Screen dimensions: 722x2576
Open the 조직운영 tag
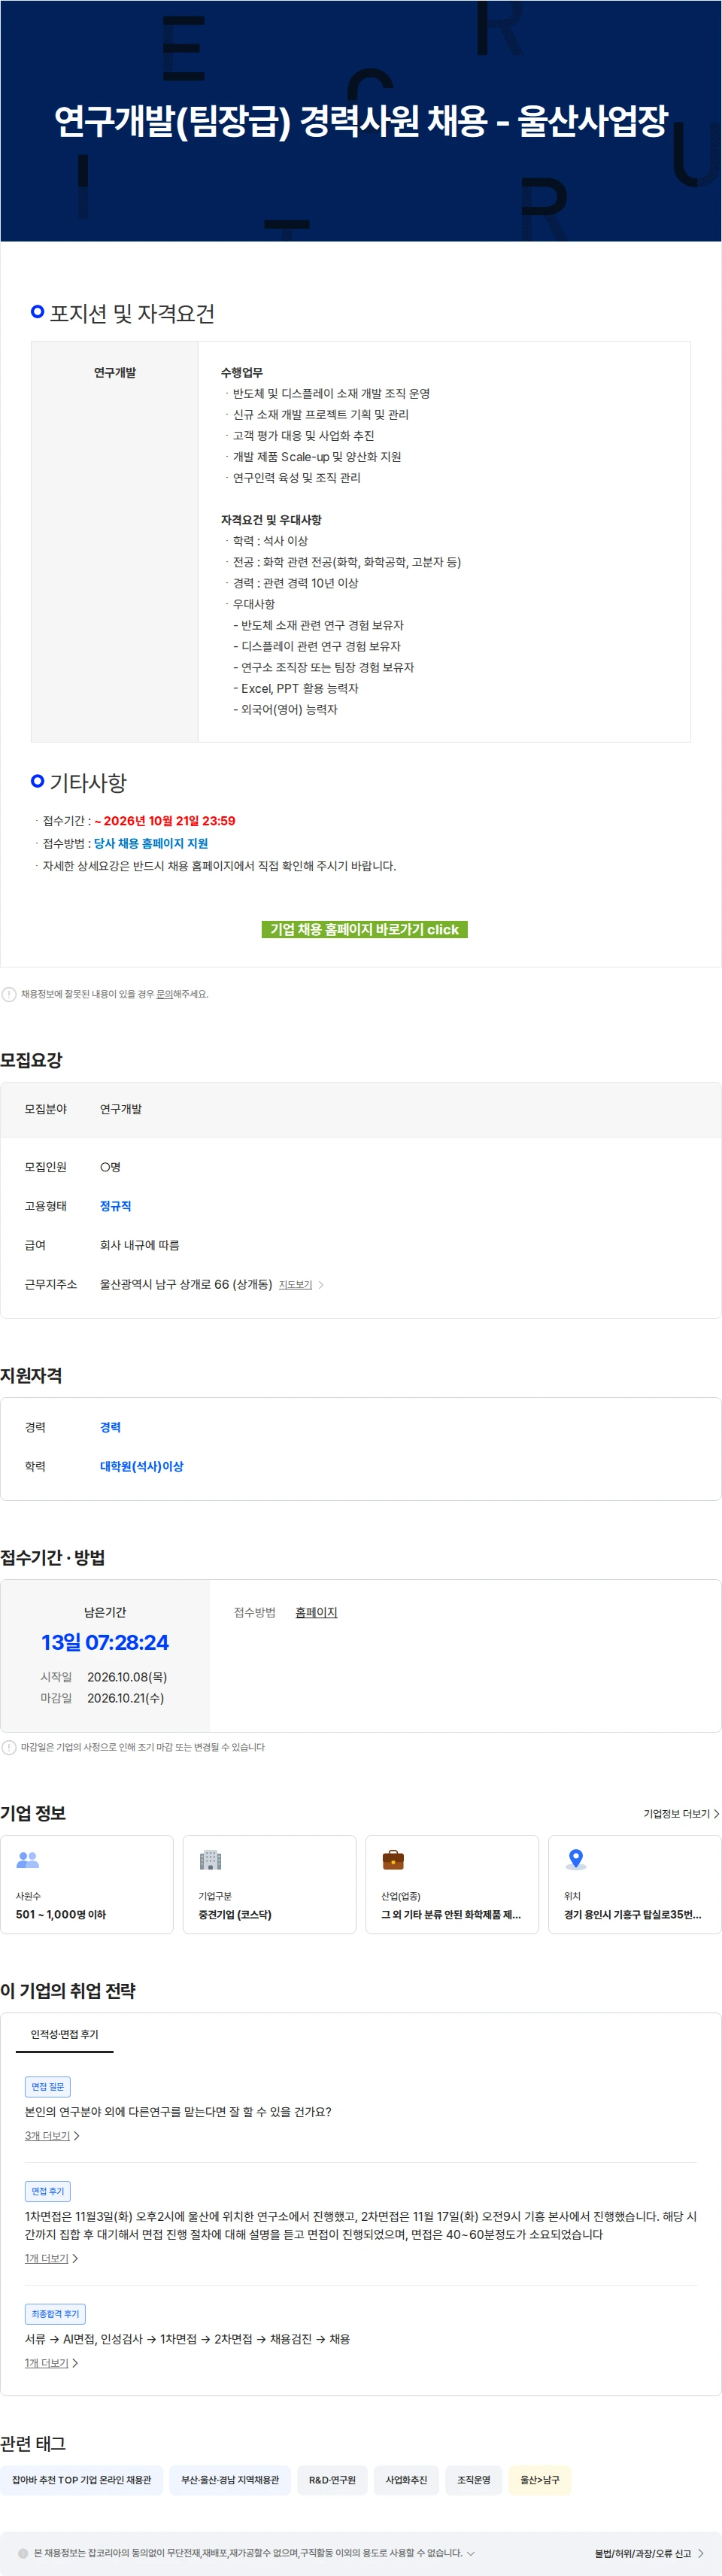pos(474,2479)
